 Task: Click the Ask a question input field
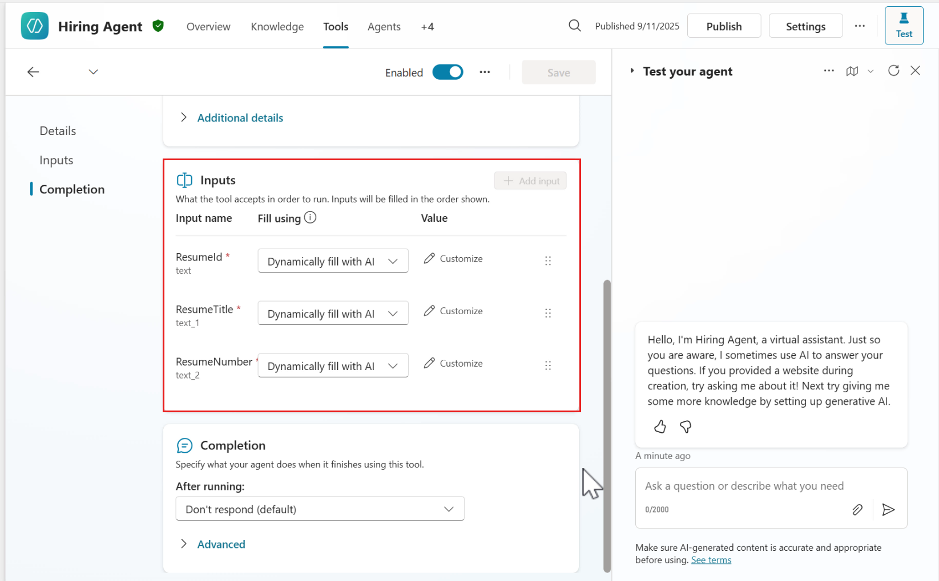[x=742, y=486]
